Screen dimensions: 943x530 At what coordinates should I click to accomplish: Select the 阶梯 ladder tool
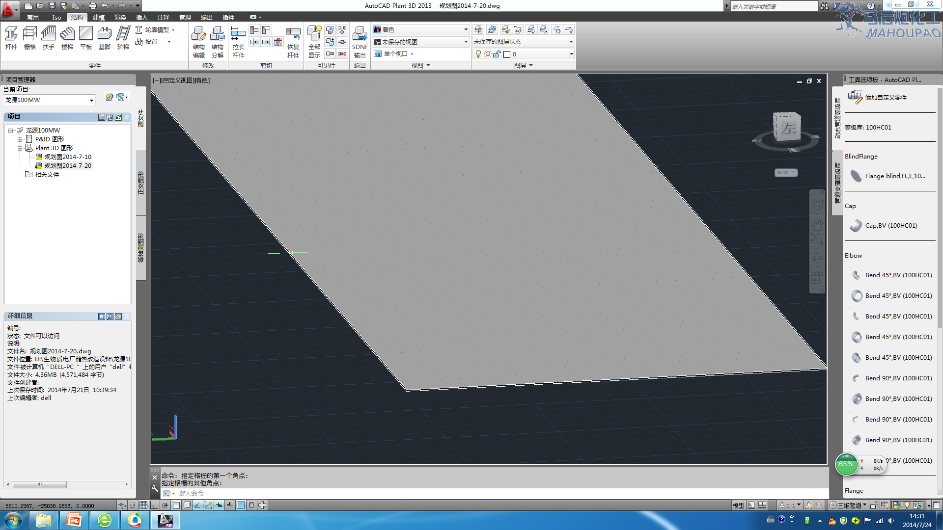tap(123, 38)
